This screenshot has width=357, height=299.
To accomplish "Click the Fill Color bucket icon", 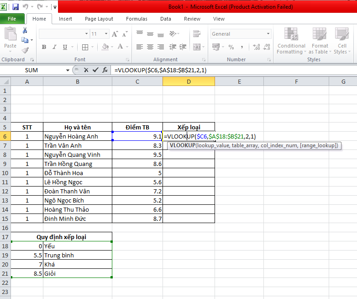I will tap(105, 47).
